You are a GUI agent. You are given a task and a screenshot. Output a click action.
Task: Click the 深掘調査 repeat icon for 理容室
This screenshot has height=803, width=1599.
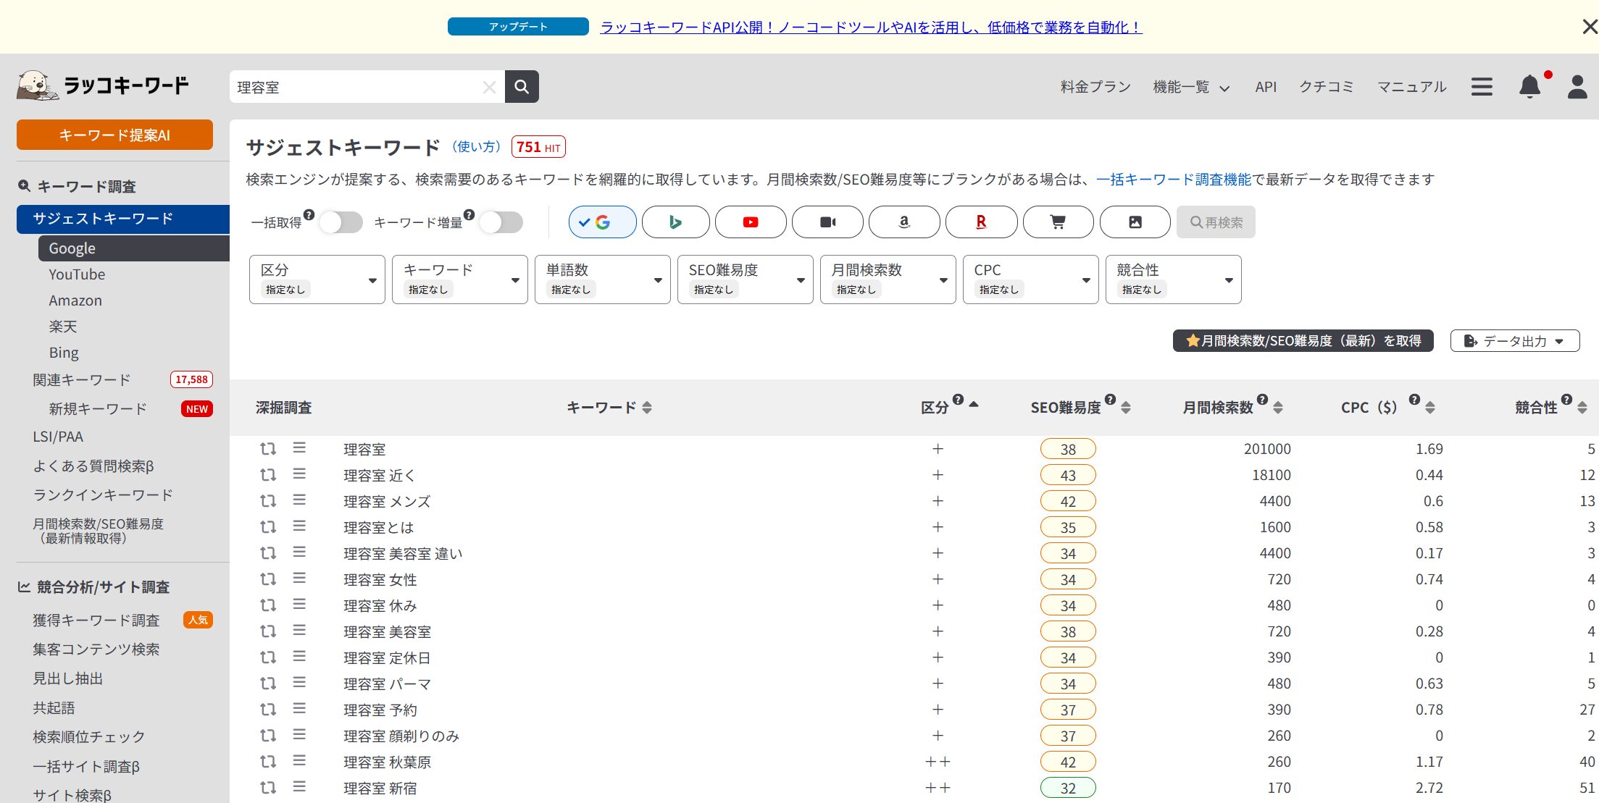pyautogui.click(x=267, y=448)
